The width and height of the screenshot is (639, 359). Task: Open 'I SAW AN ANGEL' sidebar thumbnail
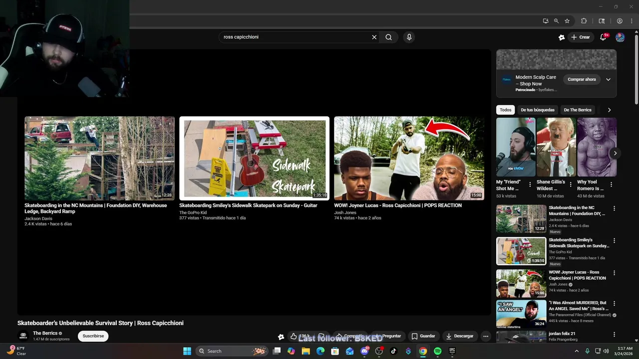tap(521, 314)
